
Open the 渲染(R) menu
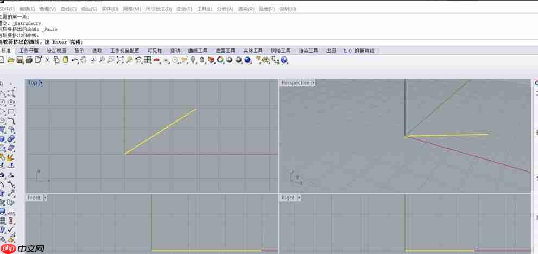coord(246,9)
